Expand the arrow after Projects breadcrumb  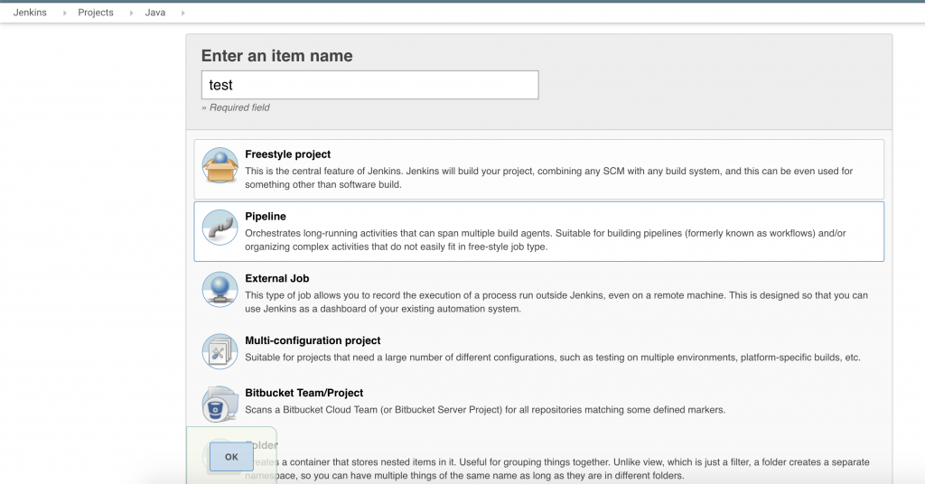[x=129, y=13]
